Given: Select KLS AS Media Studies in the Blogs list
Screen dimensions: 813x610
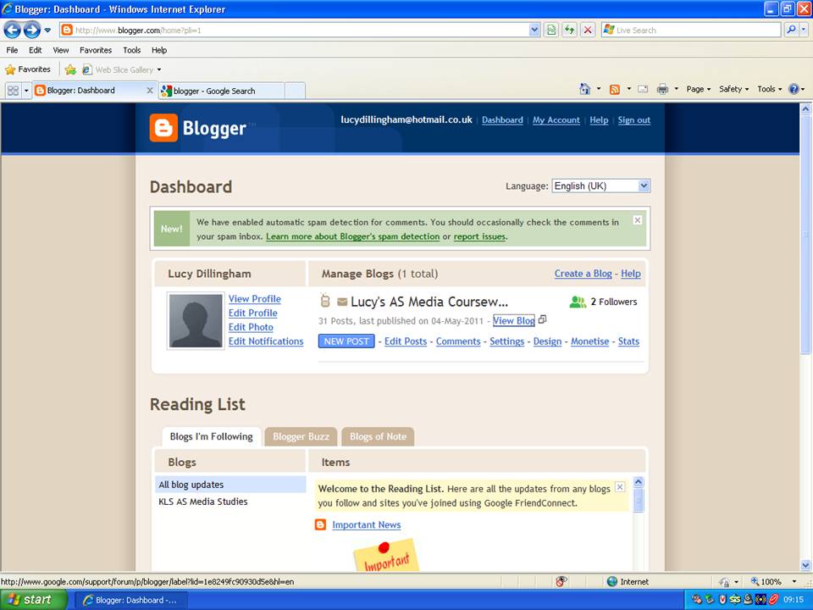Looking at the screenshot, I should point(202,502).
